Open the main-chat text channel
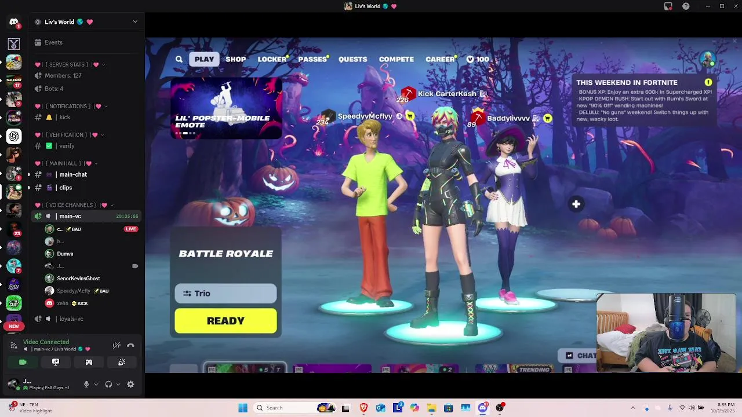The width and height of the screenshot is (742, 417). (87, 174)
